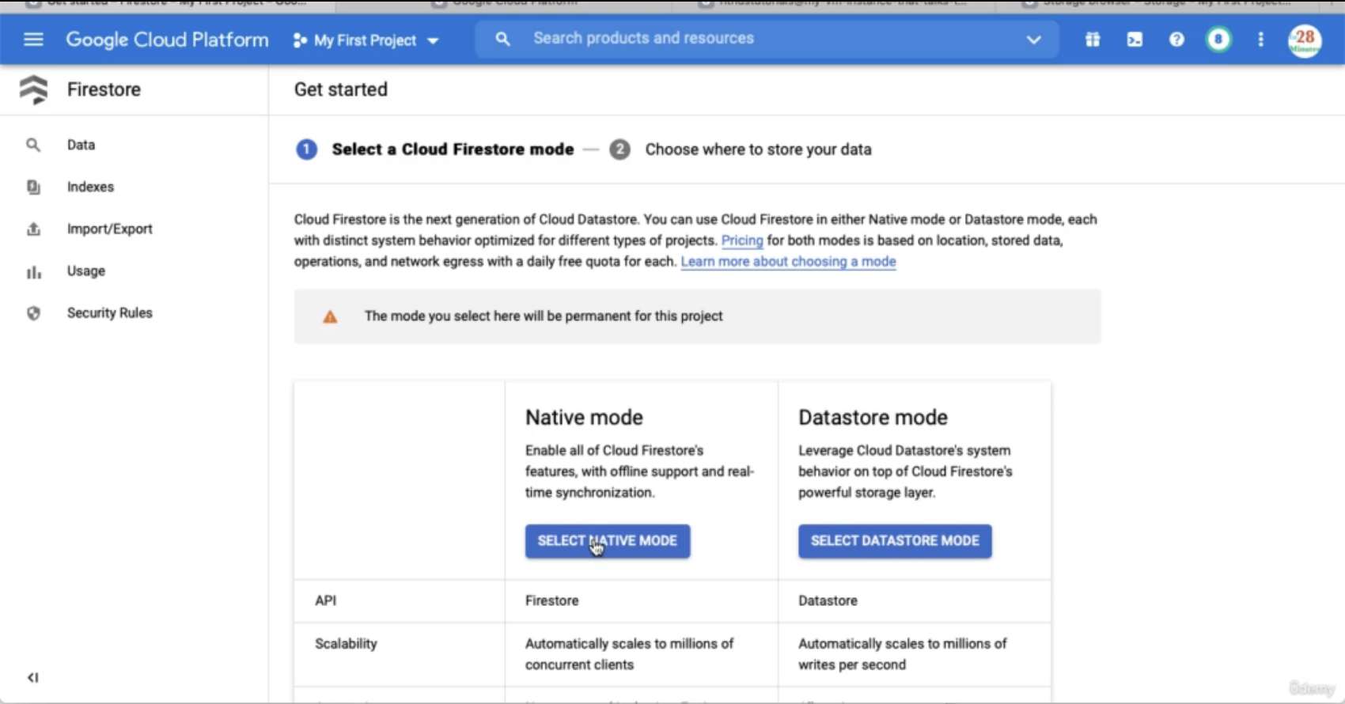The image size is (1345, 704).
Task: Open the My First Project selector
Action: coord(366,40)
